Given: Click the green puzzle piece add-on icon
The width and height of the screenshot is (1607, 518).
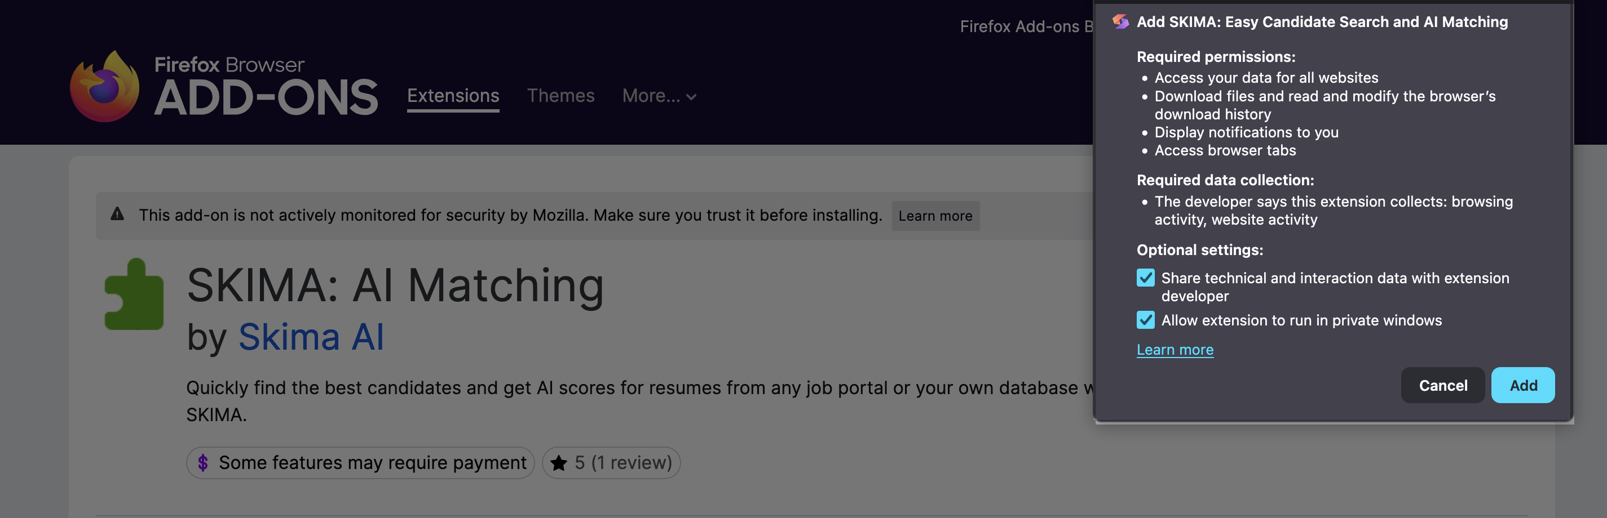Looking at the screenshot, I should click(x=134, y=294).
